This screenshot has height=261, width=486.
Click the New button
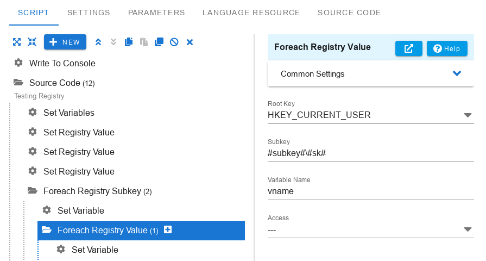65,42
